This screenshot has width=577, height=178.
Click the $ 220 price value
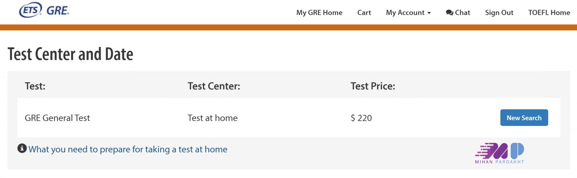point(361,118)
